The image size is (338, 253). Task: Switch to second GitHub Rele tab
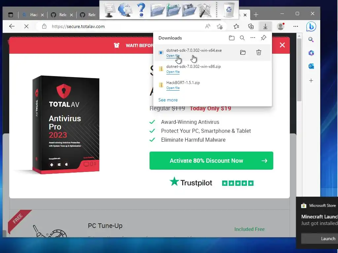click(88, 15)
